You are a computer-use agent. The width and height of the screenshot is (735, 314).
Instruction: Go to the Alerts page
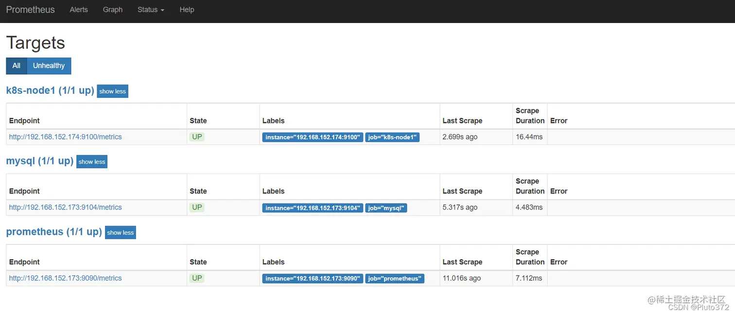79,10
